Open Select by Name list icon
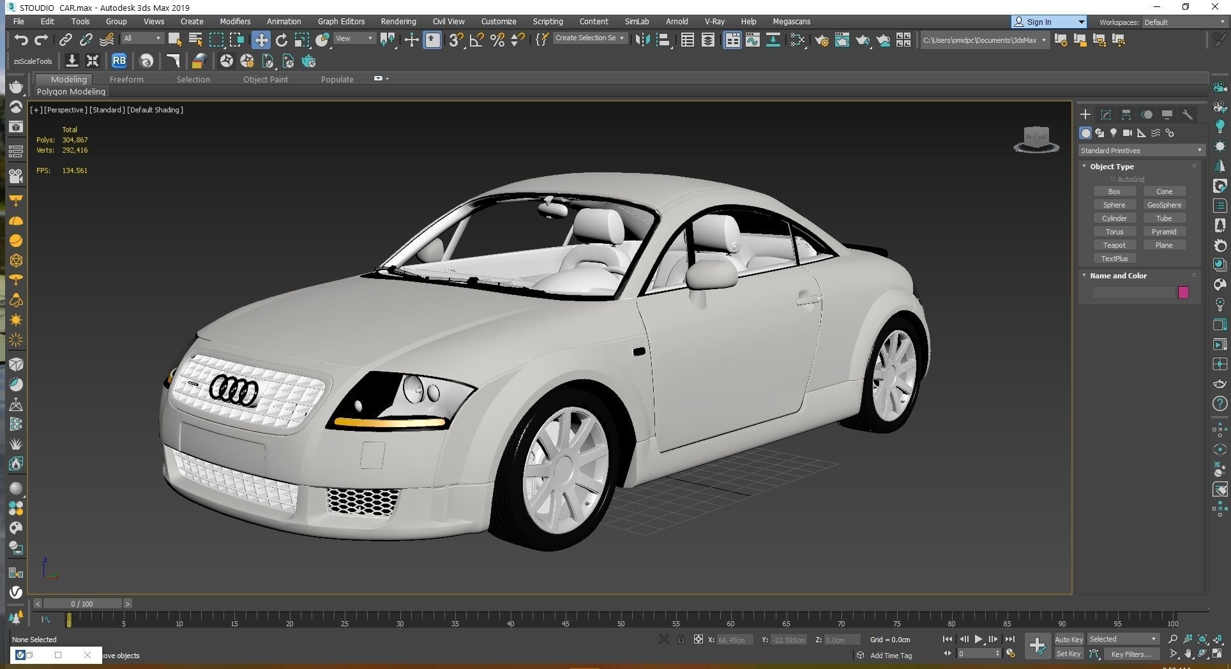Screen dimensions: 1231x669 point(195,40)
